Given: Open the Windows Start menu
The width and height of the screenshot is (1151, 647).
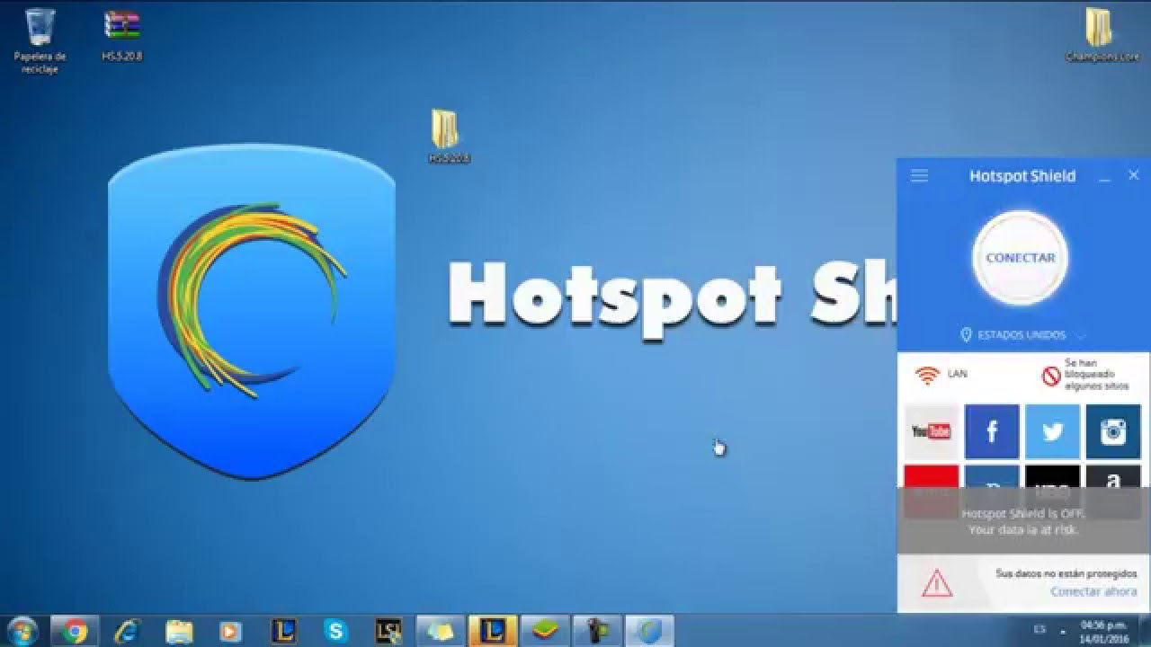Looking at the screenshot, I should coord(22,631).
